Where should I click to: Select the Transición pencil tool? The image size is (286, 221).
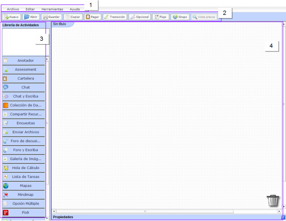tap(114, 17)
